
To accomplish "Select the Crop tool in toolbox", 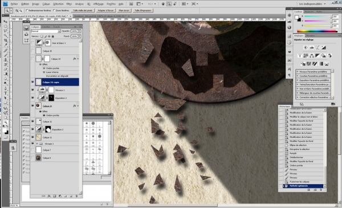I will tap(6, 40).
